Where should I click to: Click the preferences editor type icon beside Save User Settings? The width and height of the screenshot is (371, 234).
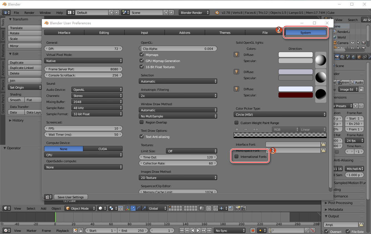tap(48, 197)
